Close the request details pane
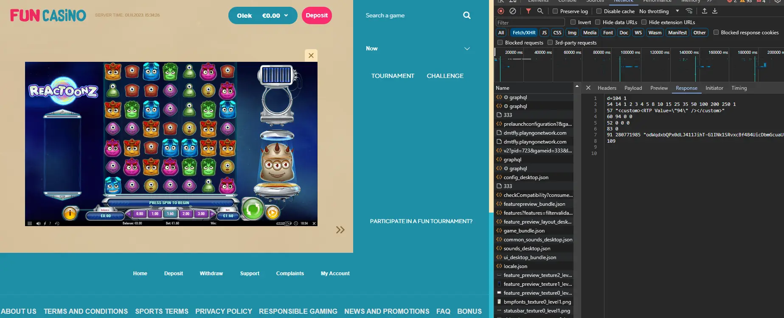The width and height of the screenshot is (784, 318). pos(588,88)
